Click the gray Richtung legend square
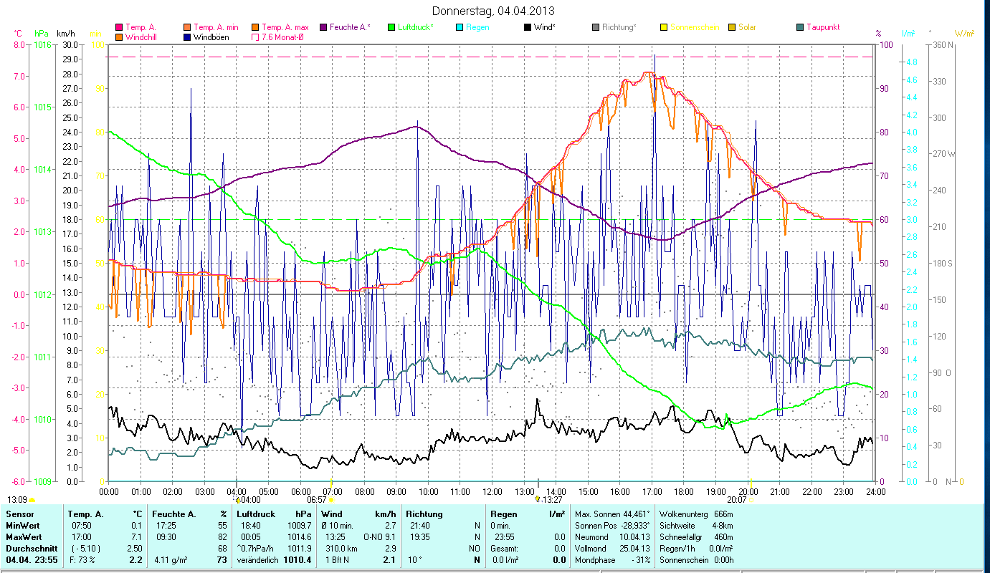 596,27
